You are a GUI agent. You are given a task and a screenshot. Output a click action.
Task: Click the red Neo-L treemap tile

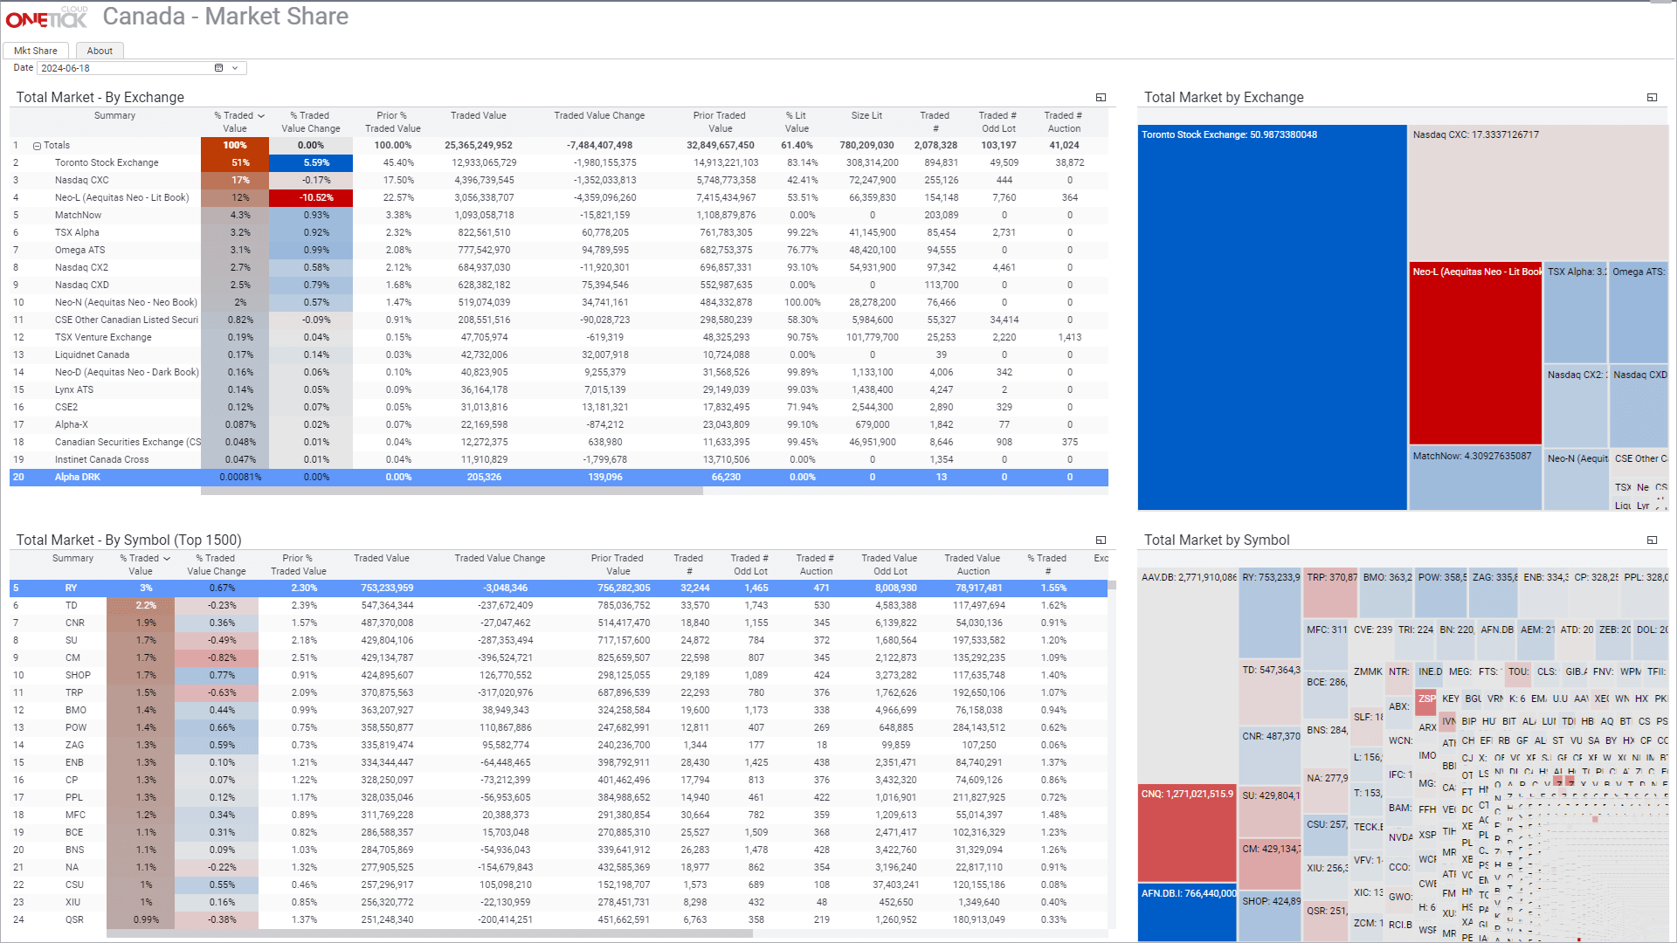coord(1475,354)
